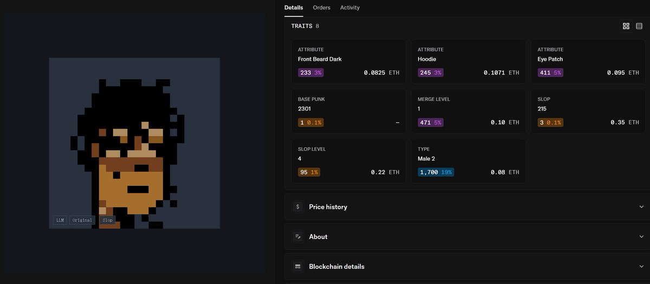Expand About section chevron
The image size is (650, 284).
(x=641, y=236)
